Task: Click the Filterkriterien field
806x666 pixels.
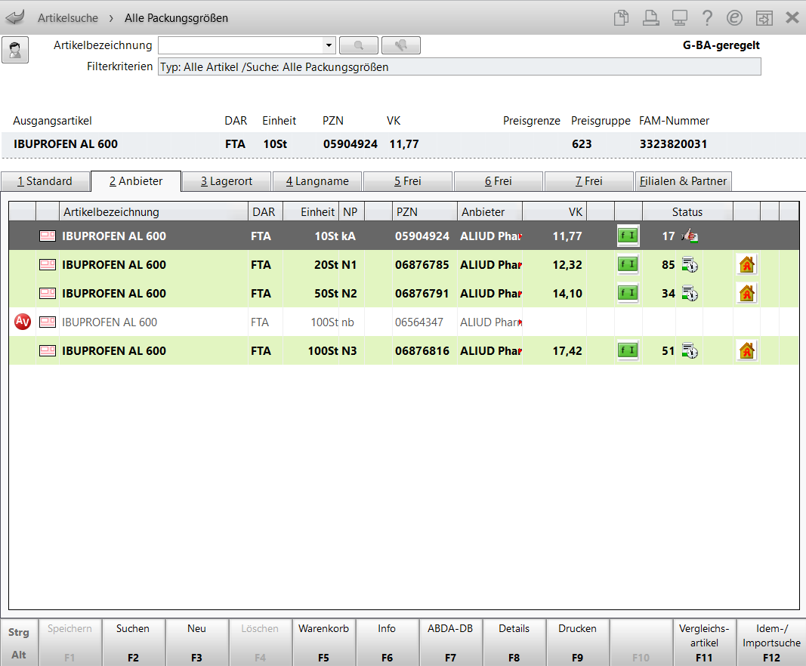Action: point(459,66)
